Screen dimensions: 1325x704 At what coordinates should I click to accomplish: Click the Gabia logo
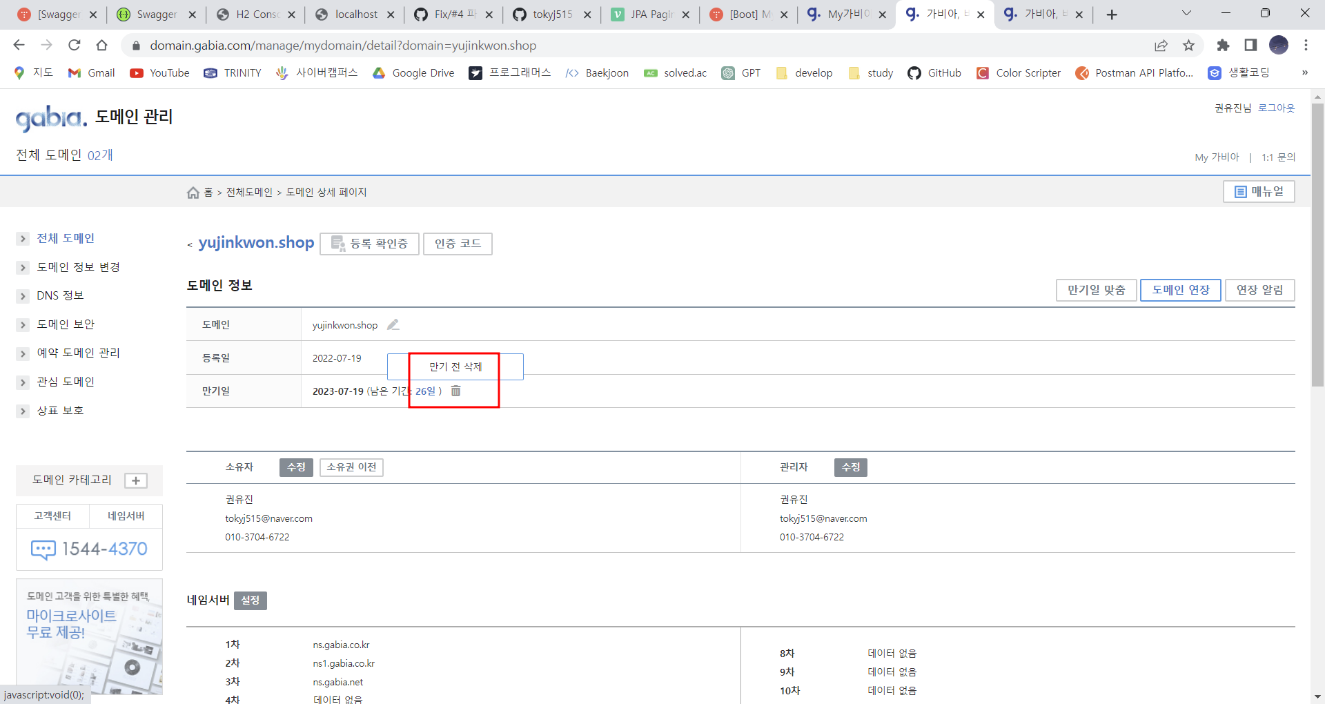click(51, 117)
